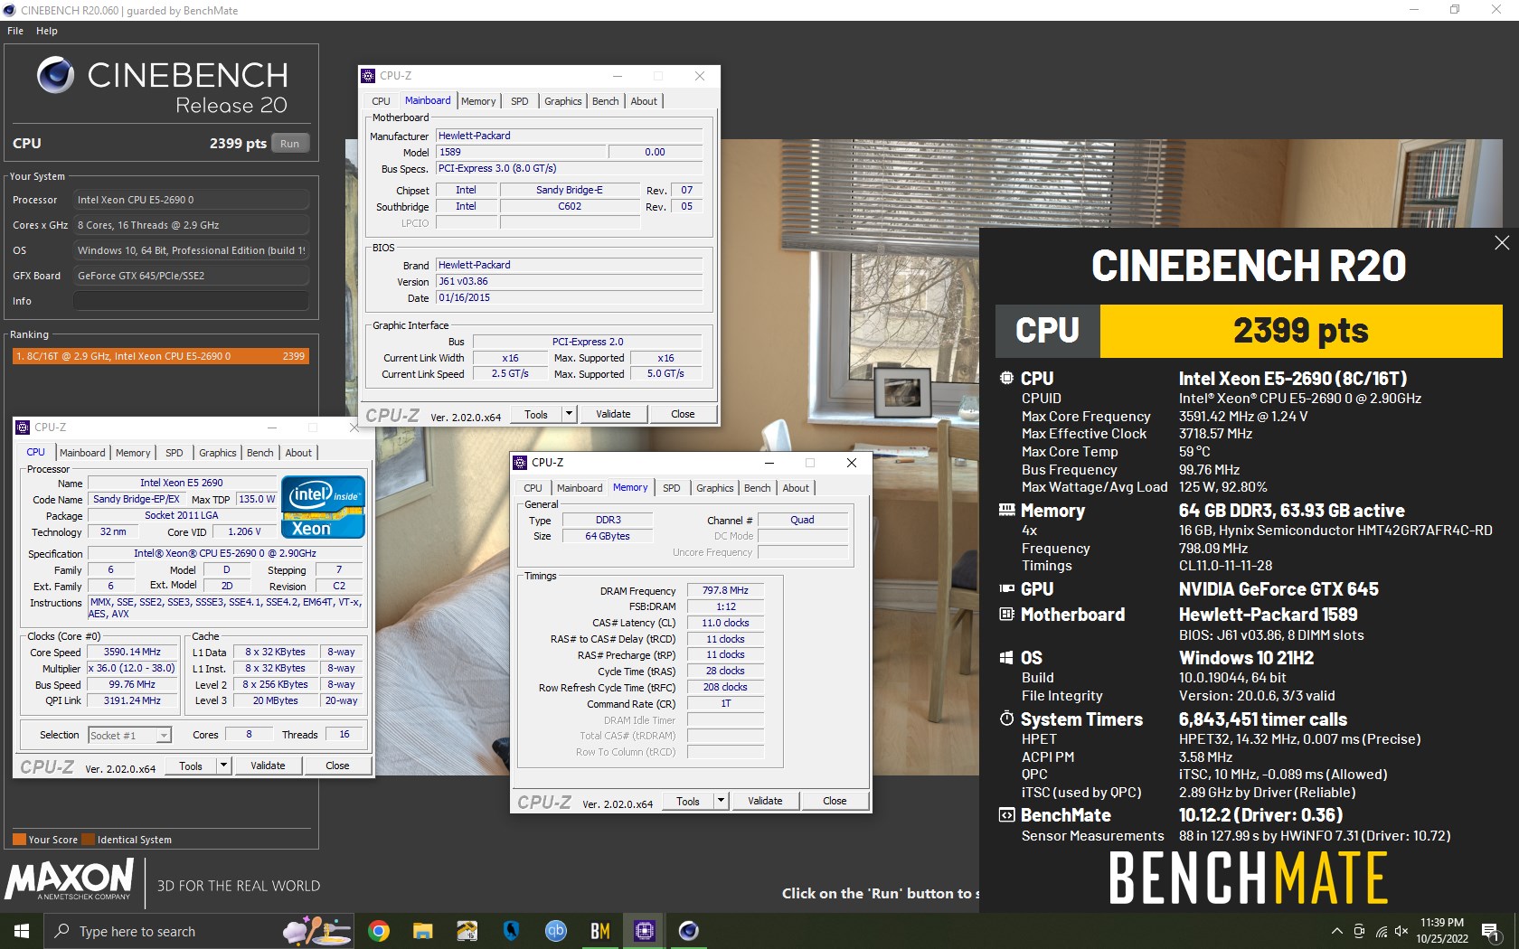Open the File menu in Cinebench
The image size is (1519, 949).
(15, 31)
